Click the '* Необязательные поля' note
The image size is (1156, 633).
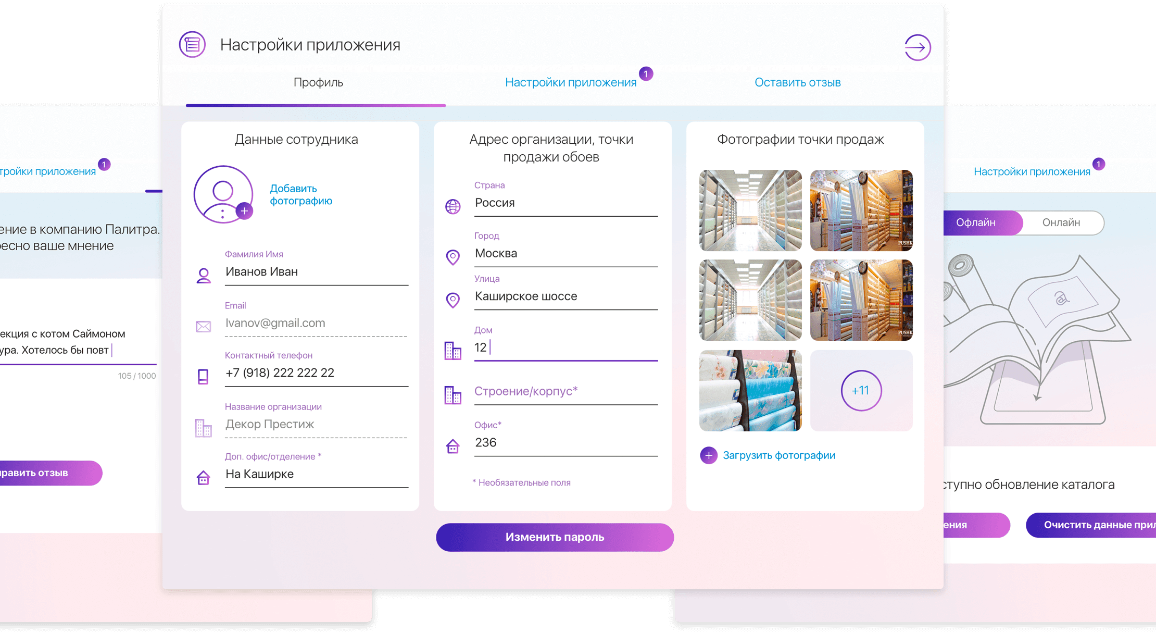(x=521, y=482)
